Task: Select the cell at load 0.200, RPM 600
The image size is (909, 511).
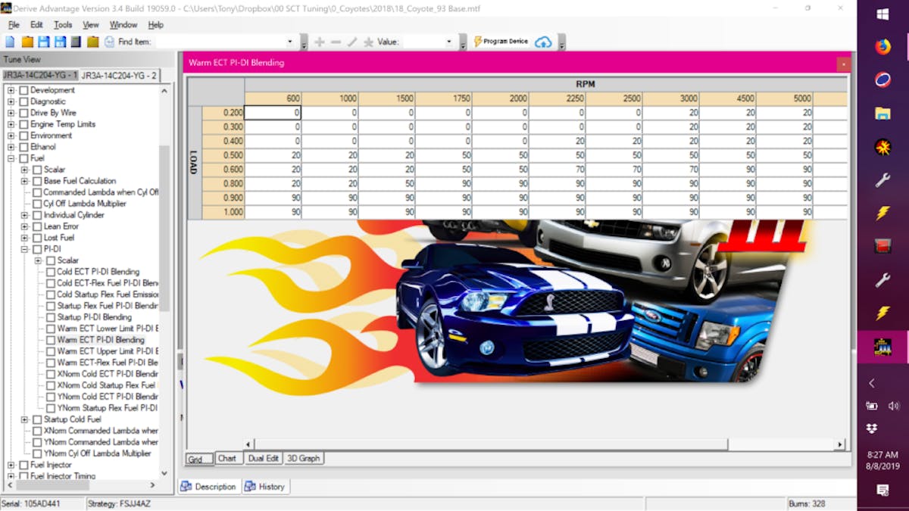Action: click(273, 113)
